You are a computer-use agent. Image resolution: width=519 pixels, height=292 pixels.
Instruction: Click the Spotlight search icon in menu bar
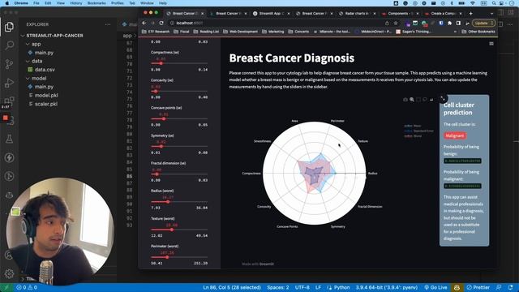tap(494, 3)
